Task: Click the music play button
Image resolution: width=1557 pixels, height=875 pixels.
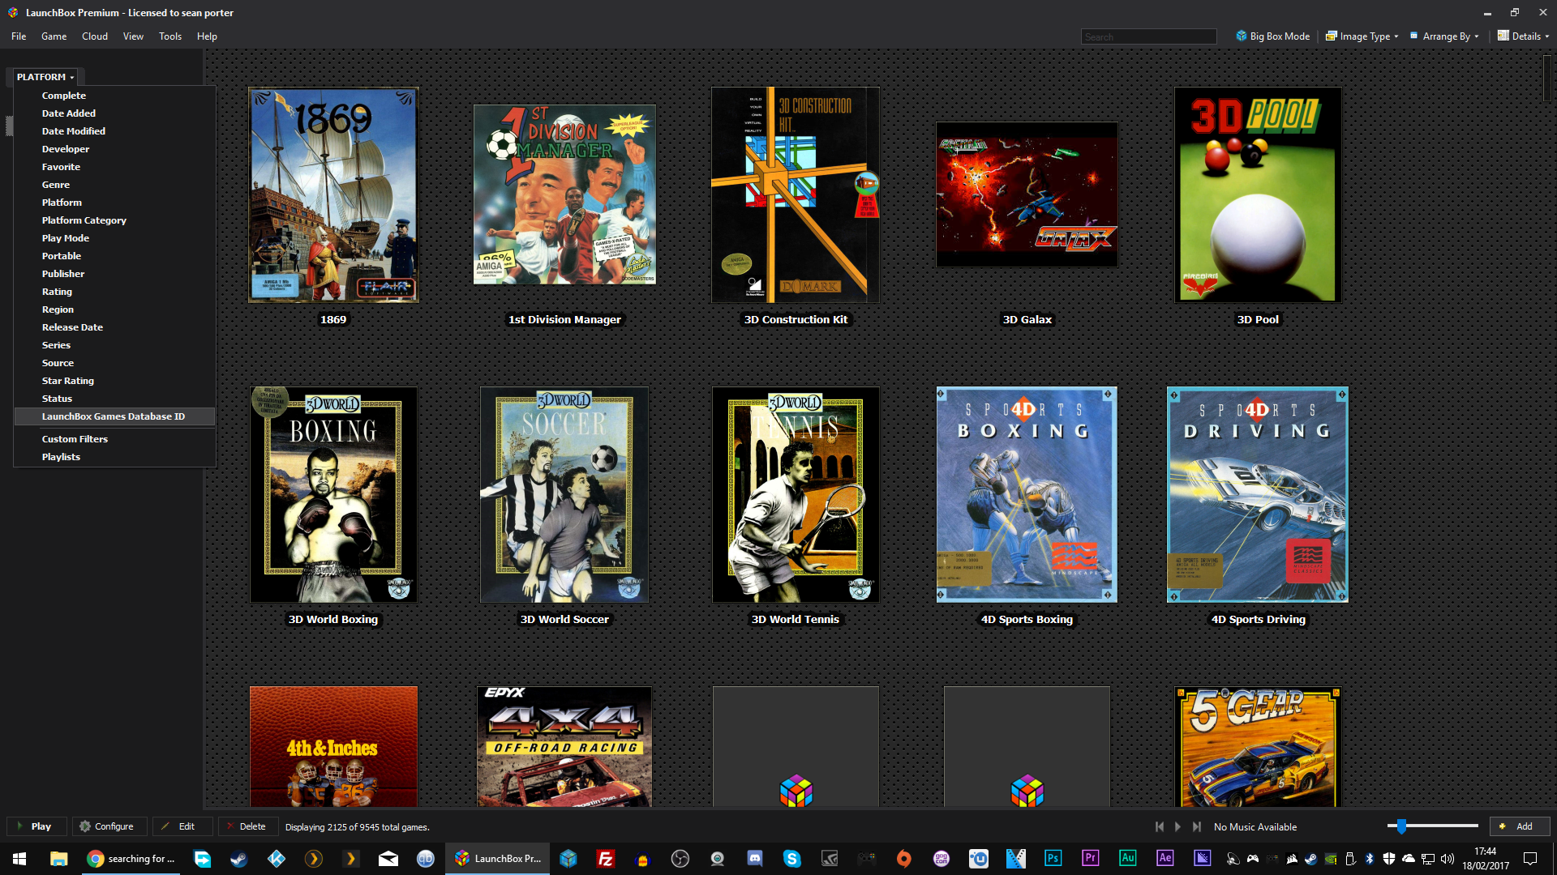Action: (x=1178, y=826)
